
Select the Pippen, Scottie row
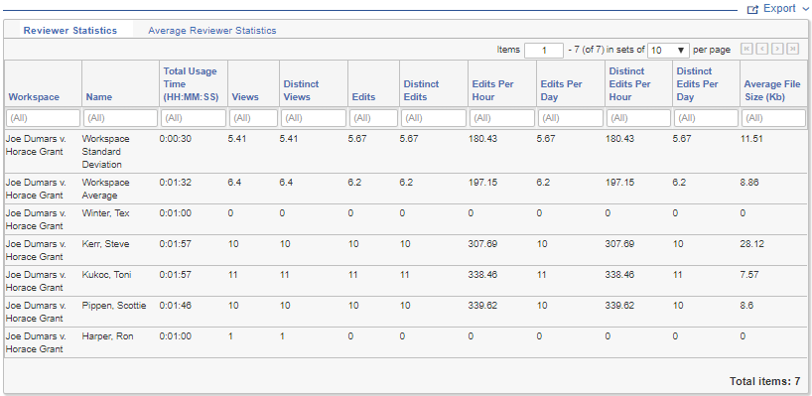(406, 313)
